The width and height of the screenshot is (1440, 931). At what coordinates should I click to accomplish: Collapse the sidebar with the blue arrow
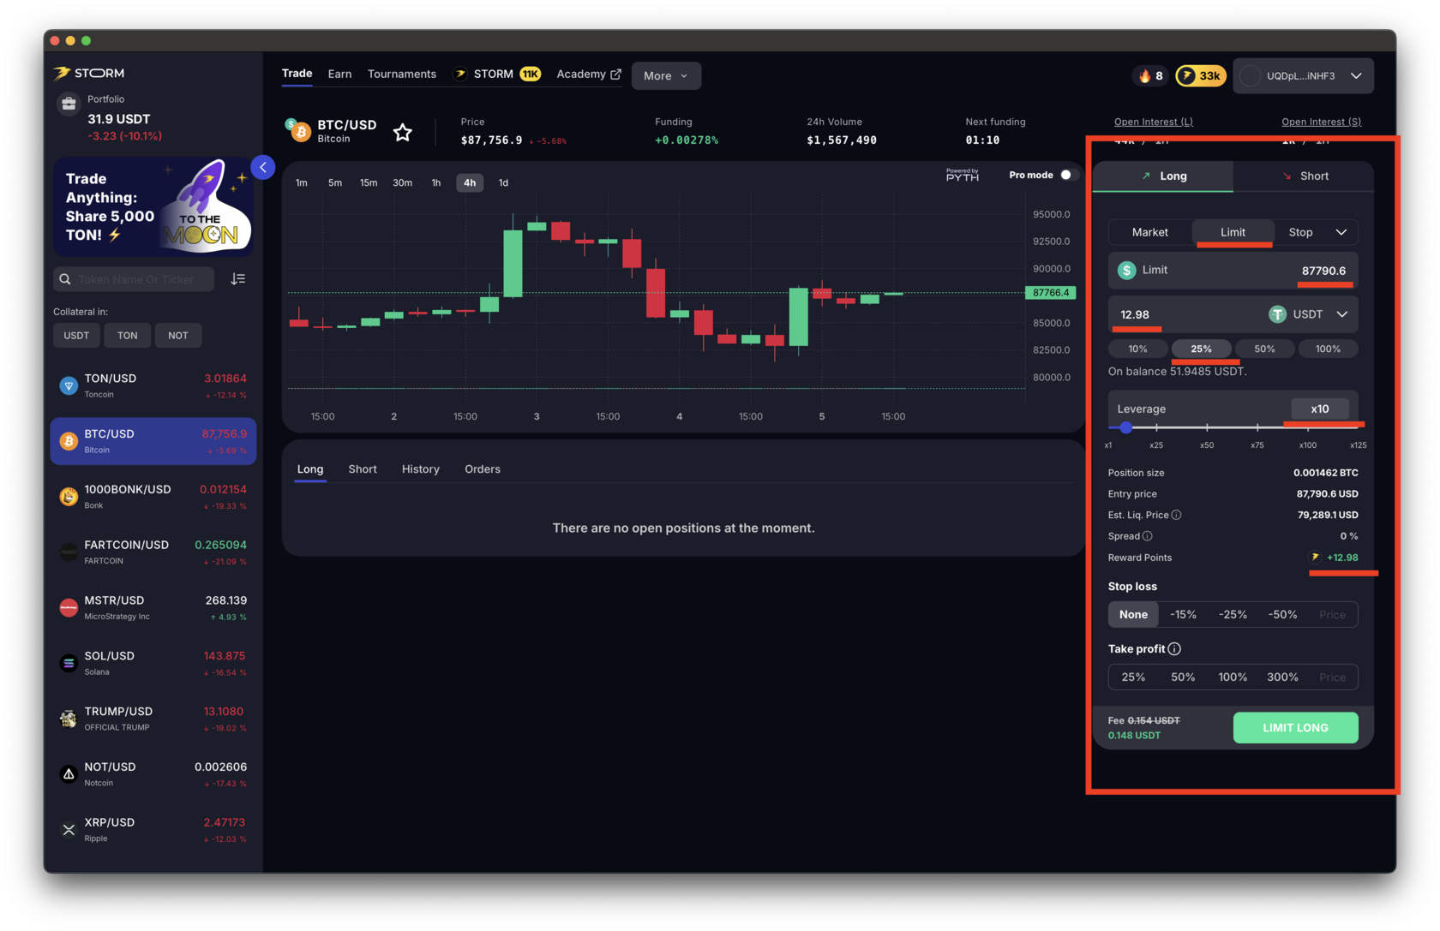coord(263,167)
